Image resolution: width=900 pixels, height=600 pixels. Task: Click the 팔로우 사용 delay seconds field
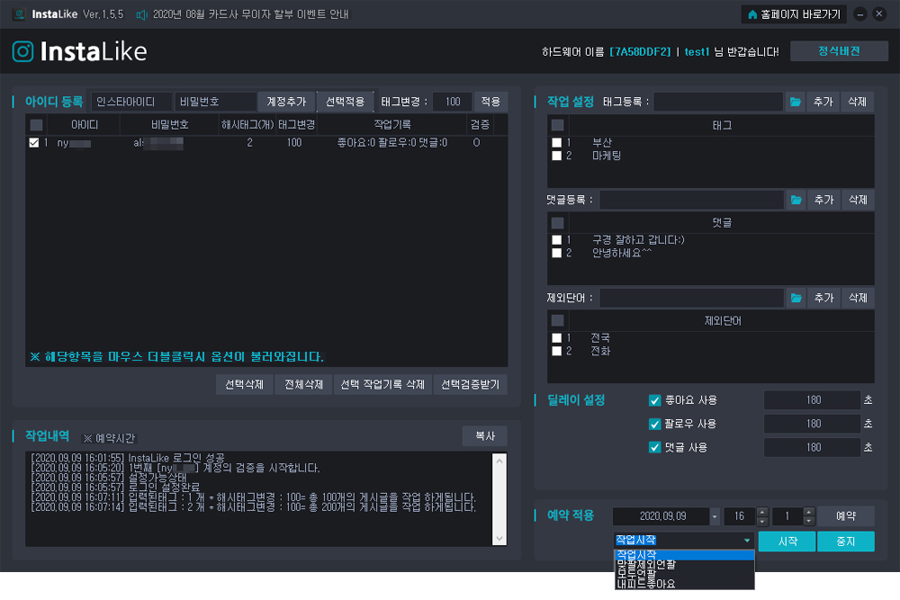[812, 424]
